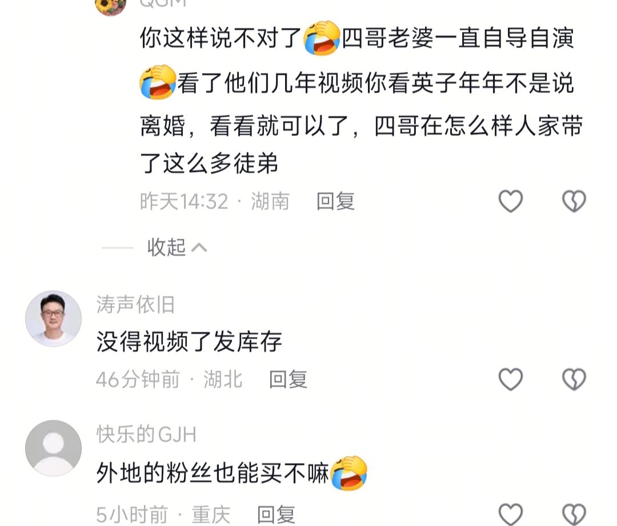Like 快乐的GJH's comment from 重庆
The height and width of the screenshot is (526, 617).
(x=510, y=514)
